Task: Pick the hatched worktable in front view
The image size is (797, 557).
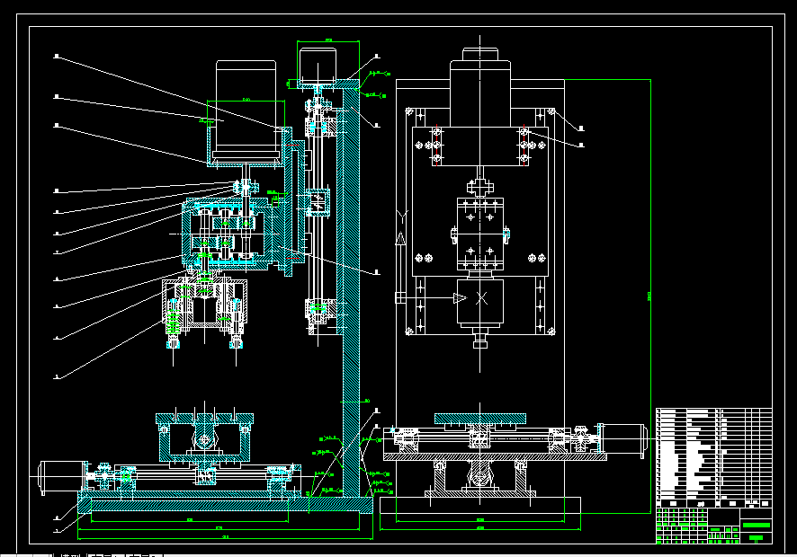Action: click(x=479, y=419)
